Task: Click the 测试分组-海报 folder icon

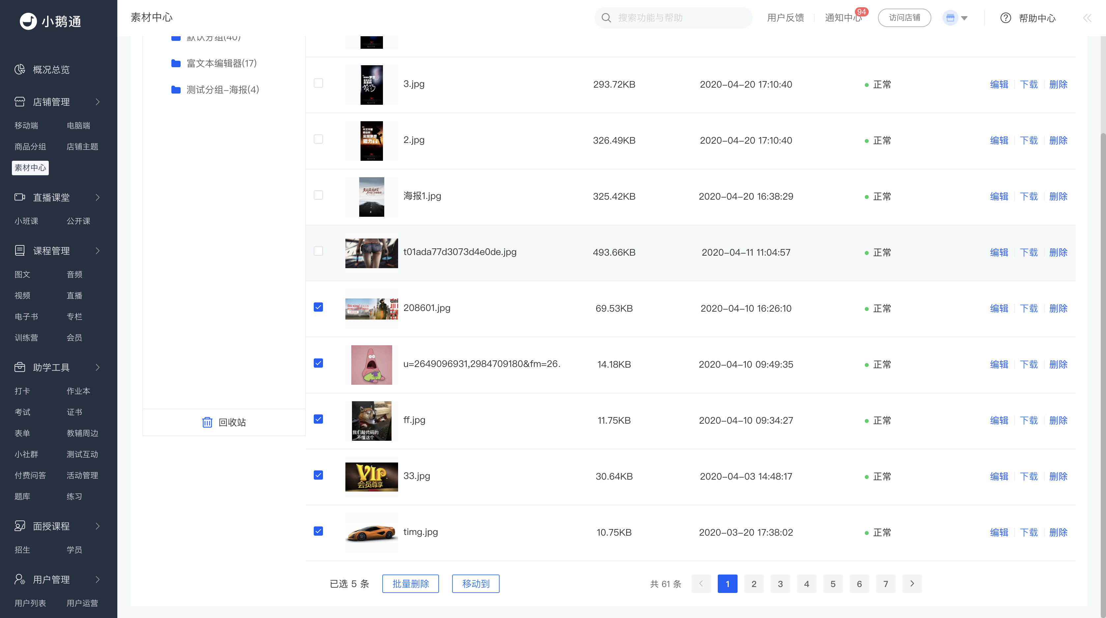Action: point(176,90)
